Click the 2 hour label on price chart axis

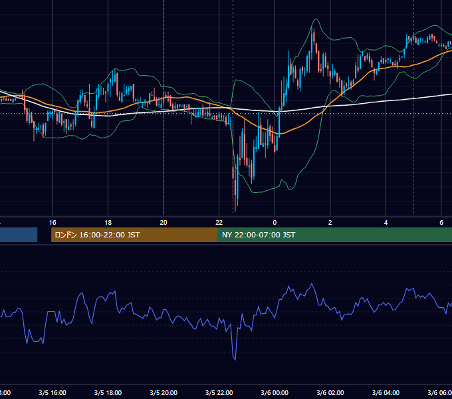click(330, 223)
